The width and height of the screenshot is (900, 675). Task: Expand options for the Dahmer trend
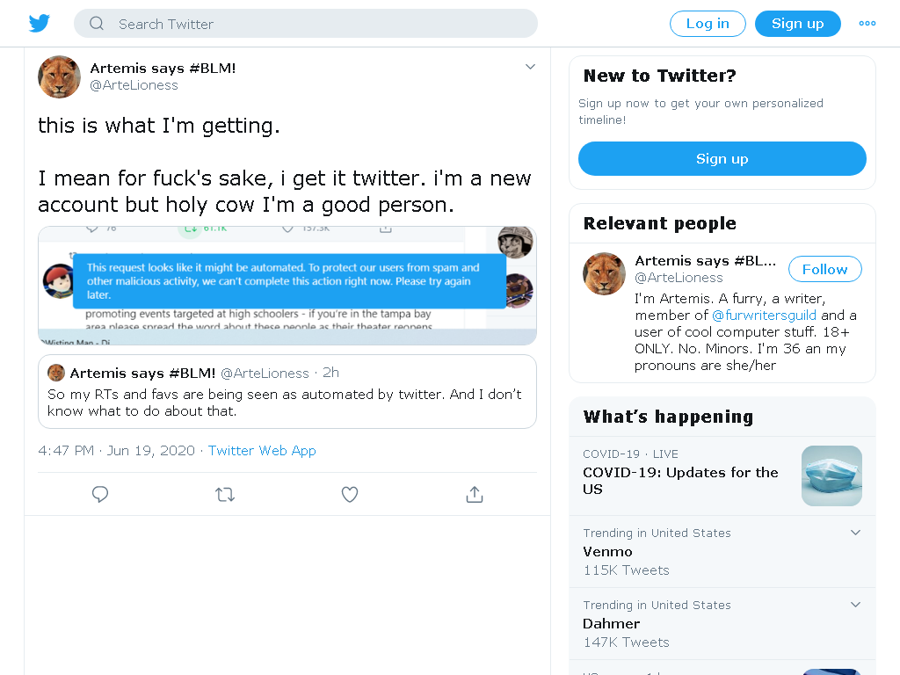855,605
